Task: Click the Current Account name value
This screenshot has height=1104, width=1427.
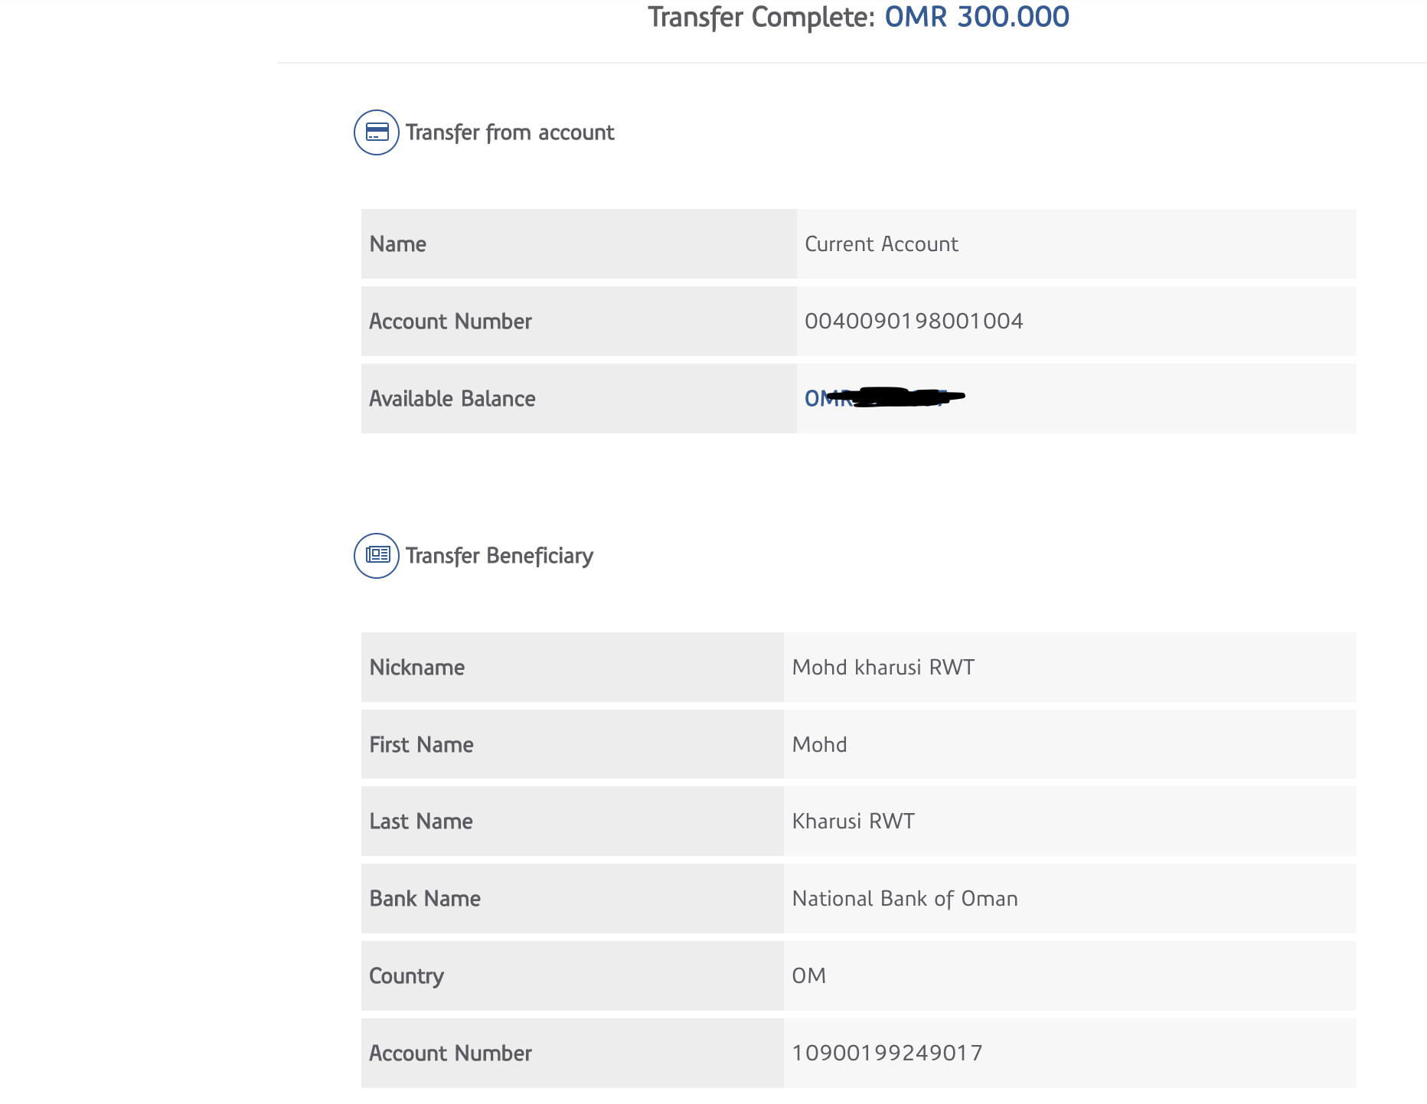Action: point(881,244)
